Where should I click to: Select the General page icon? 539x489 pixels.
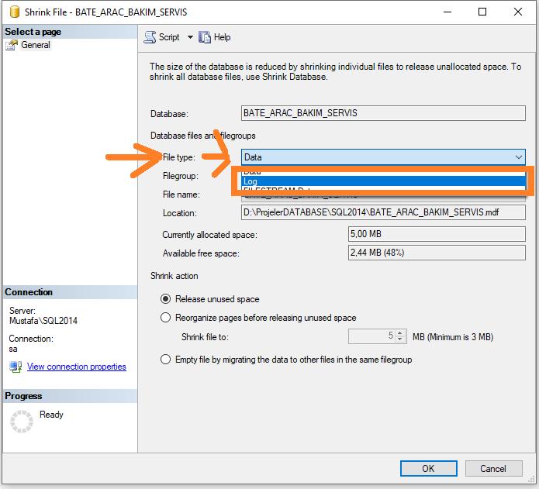12,45
